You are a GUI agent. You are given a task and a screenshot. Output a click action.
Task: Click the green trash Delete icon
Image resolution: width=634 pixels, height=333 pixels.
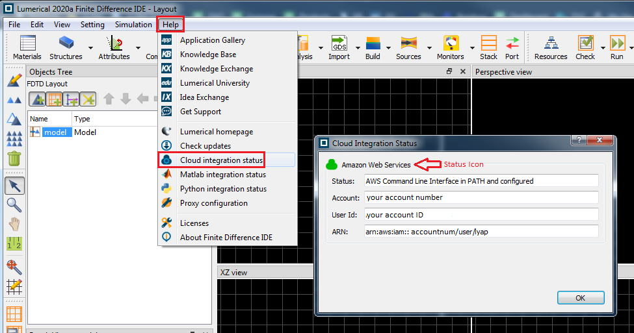click(14, 158)
